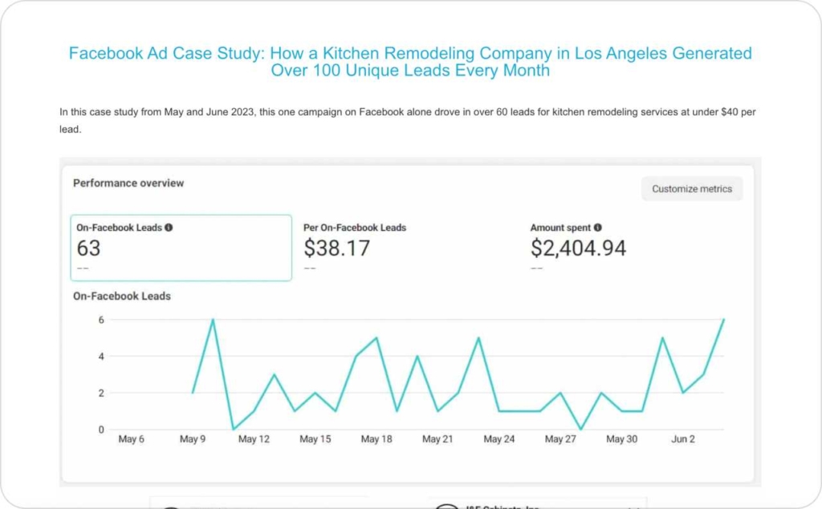Click the Facebook Ad Case Study title
Viewport: 822px width, 509px height.
coord(410,62)
